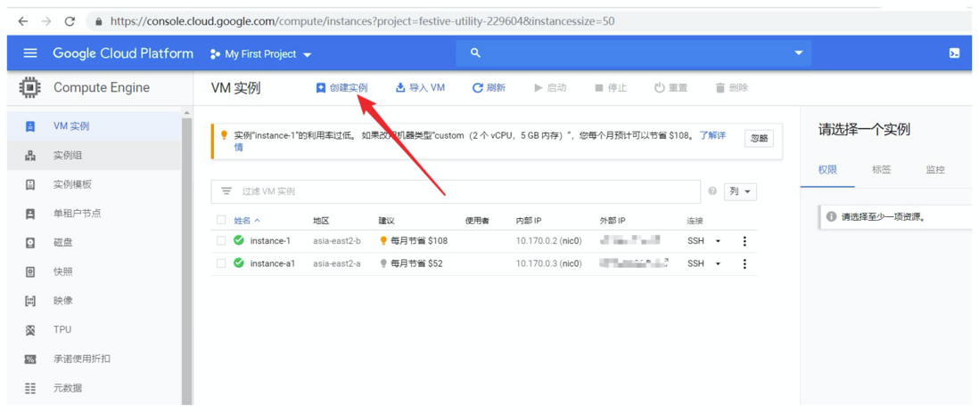Toggle the select-all checkbox in table header
This screenshot has height=412, width=979.
point(221,220)
